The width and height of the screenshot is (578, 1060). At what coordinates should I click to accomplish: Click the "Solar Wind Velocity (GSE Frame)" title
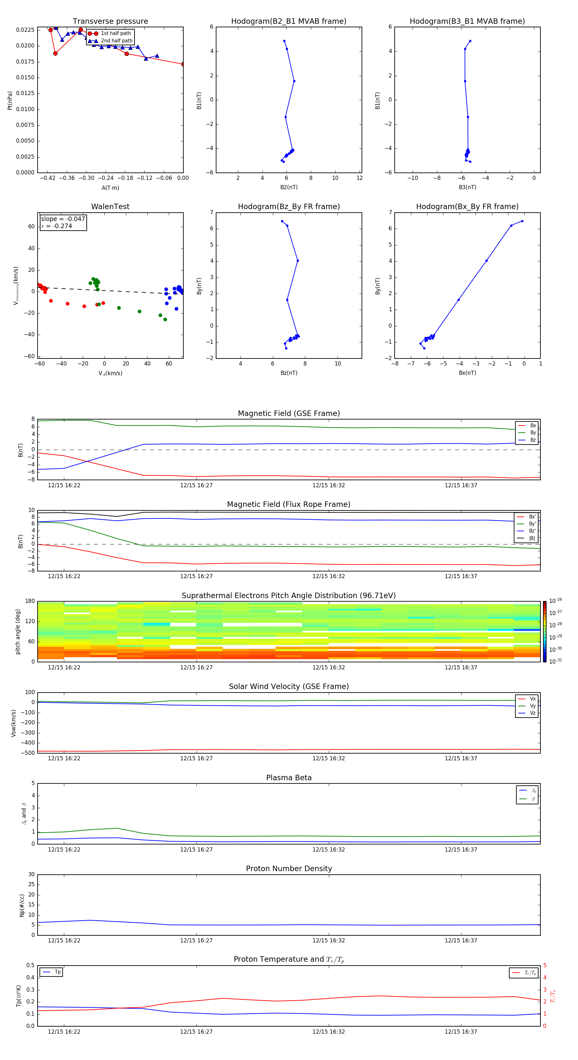(289, 686)
